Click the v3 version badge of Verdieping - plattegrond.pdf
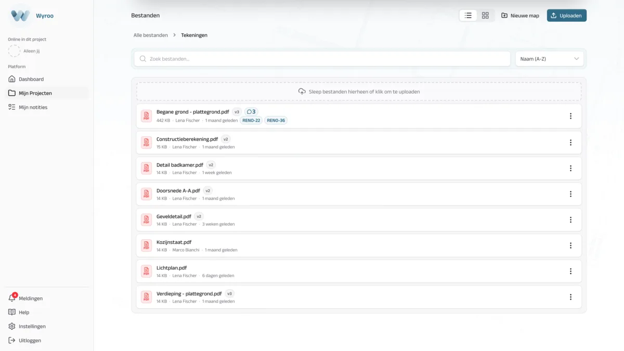The width and height of the screenshot is (624, 351). [229, 293]
